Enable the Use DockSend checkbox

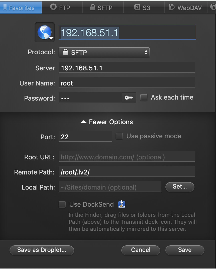coord(62,204)
